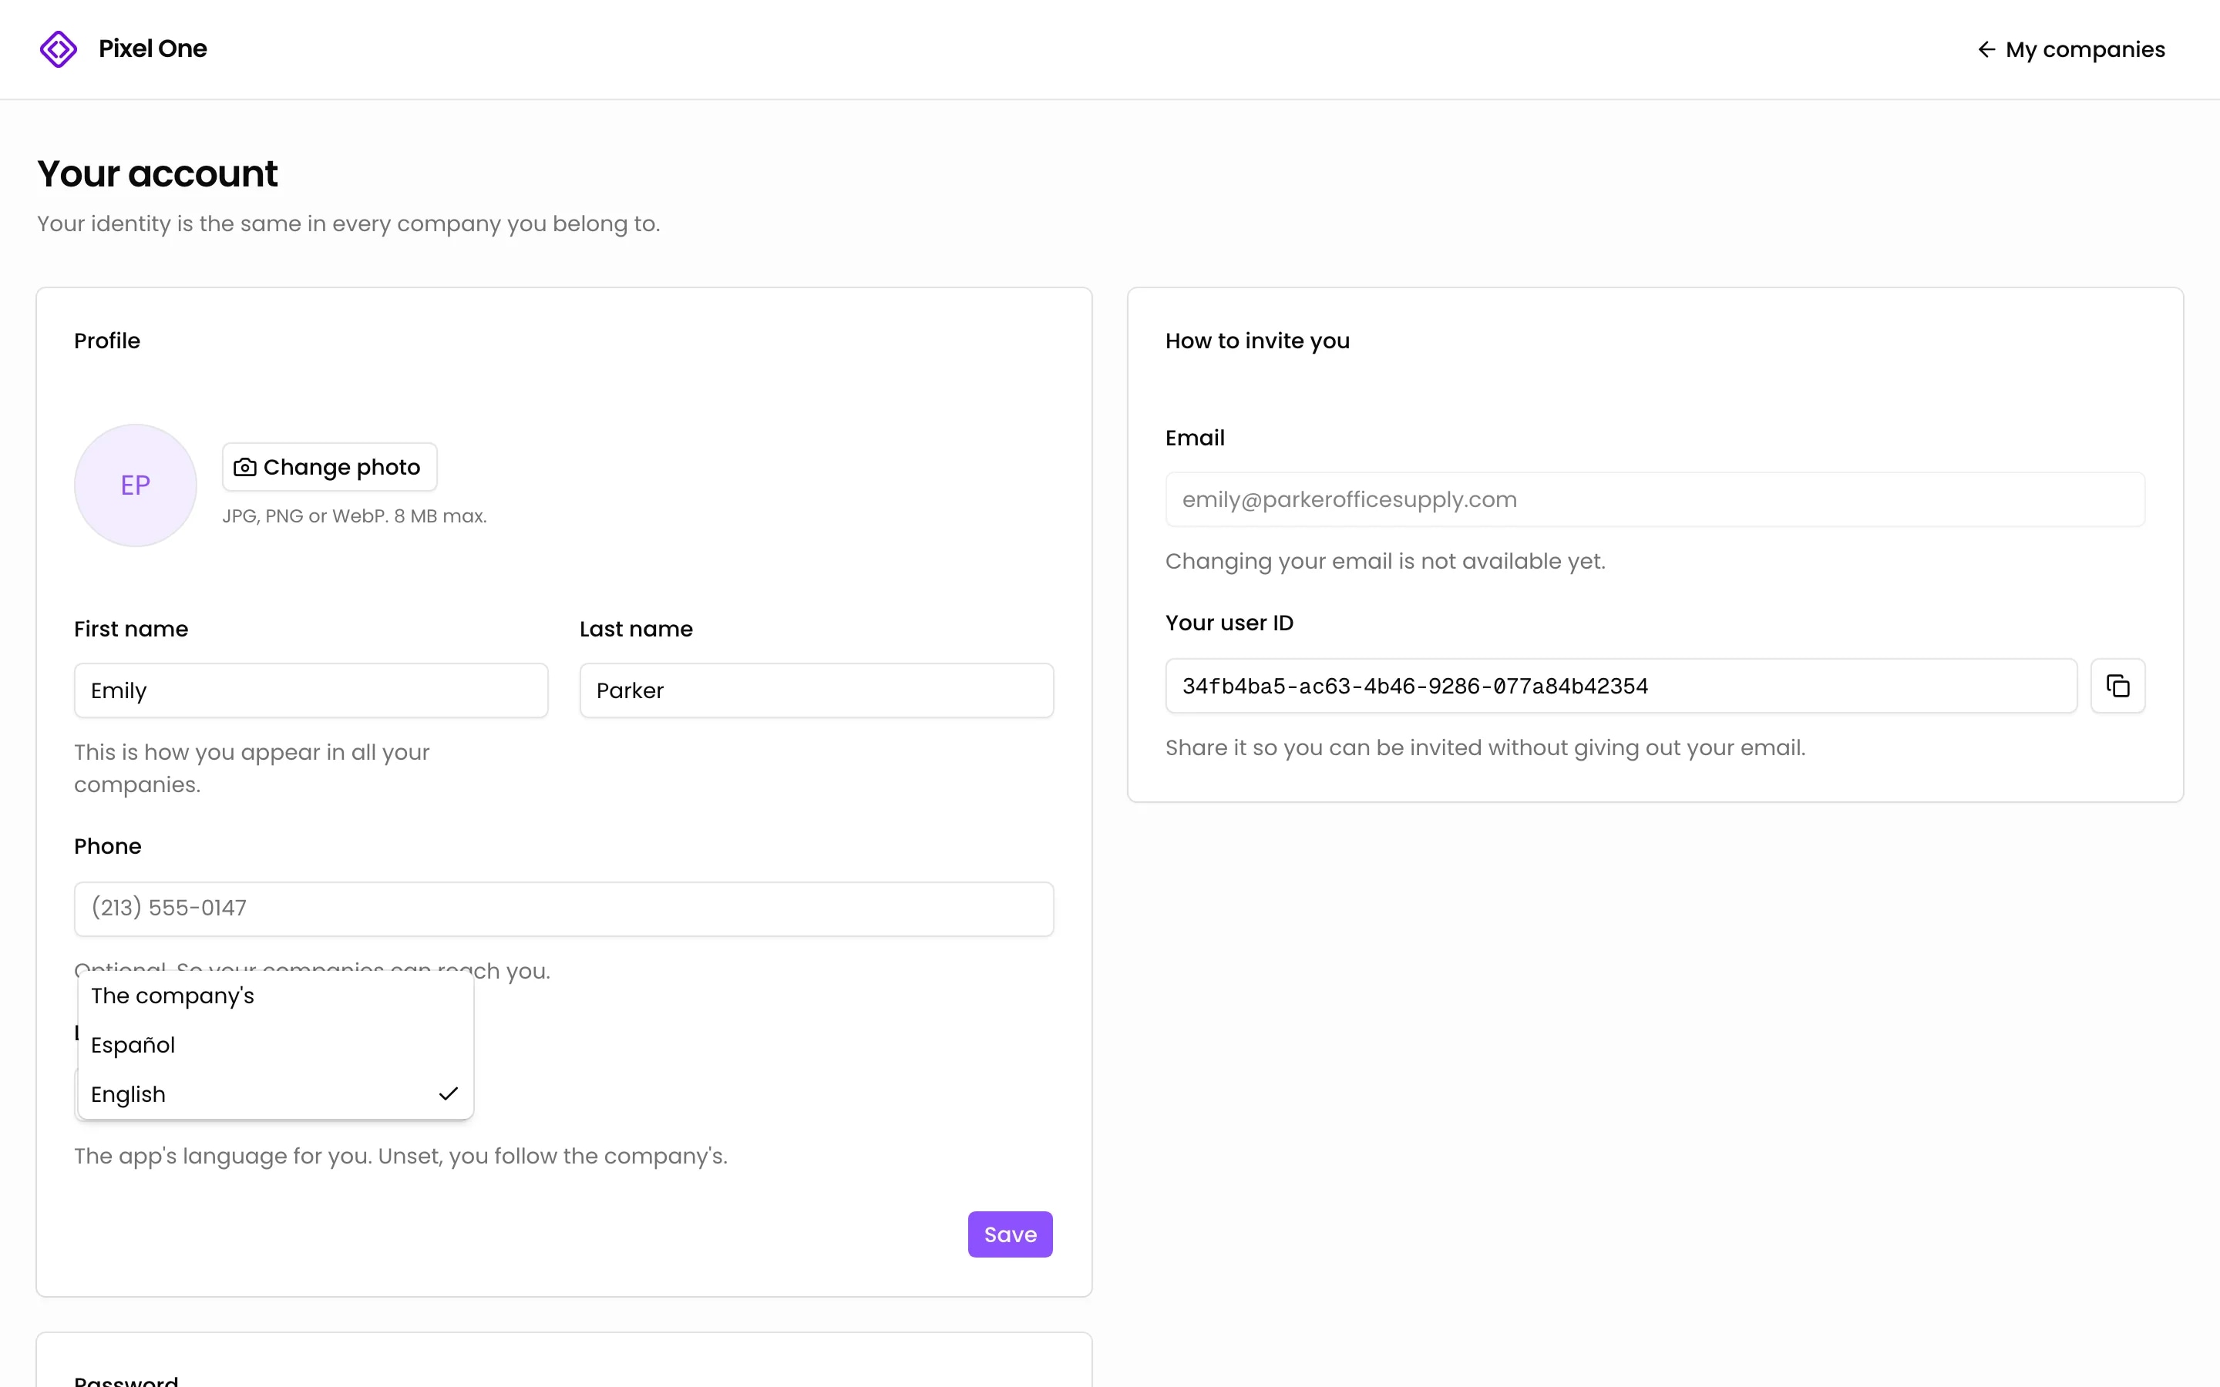Image resolution: width=2220 pixels, height=1387 pixels.
Task: Go back to My companies
Action: pyautogui.click(x=2070, y=49)
